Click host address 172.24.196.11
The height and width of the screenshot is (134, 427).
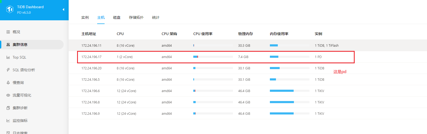click(x=91, y=45)
